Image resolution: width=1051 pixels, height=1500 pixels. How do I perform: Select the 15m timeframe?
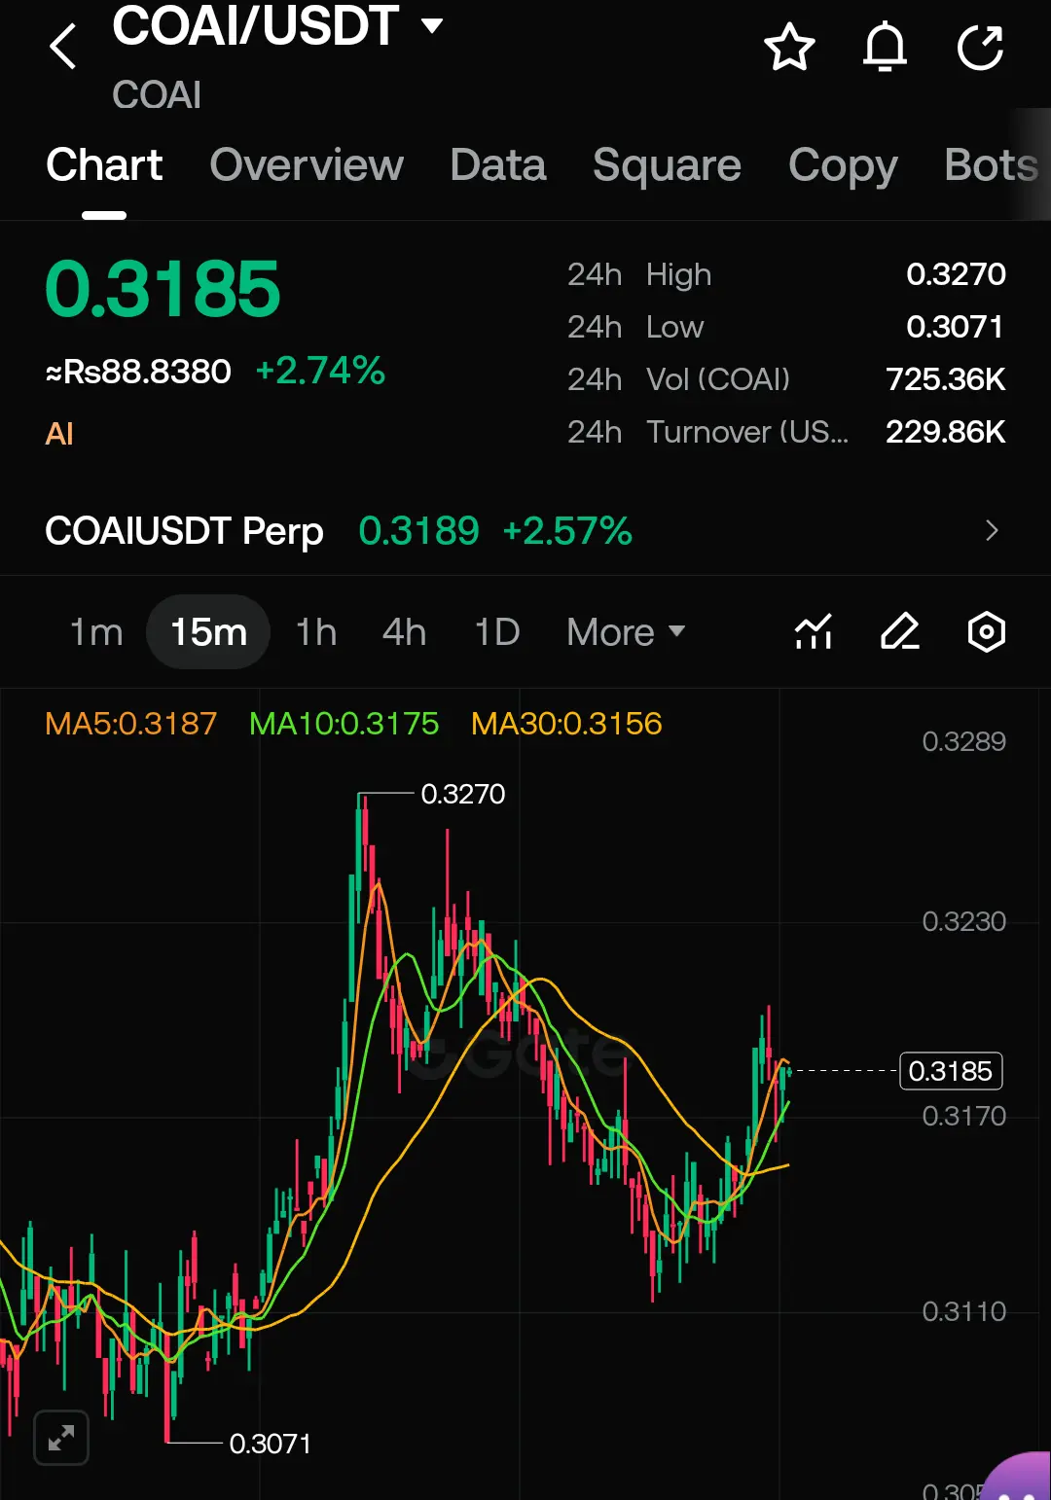tap(208, 632)
